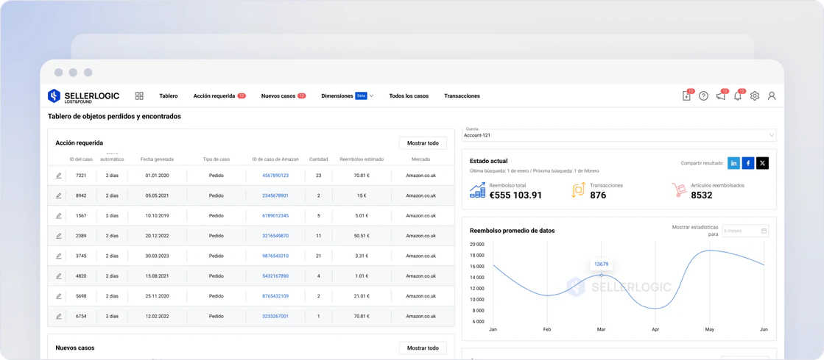Expand the Dimensiones menu chevron
This screenshot has width=824, height=360.
pyautogui.click(x=372, y=96)
